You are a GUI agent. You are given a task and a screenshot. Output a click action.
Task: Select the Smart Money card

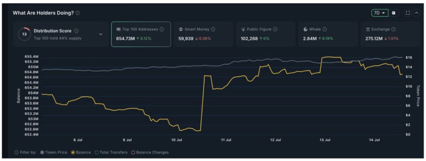pyautogui.click(x=203, y=34)
